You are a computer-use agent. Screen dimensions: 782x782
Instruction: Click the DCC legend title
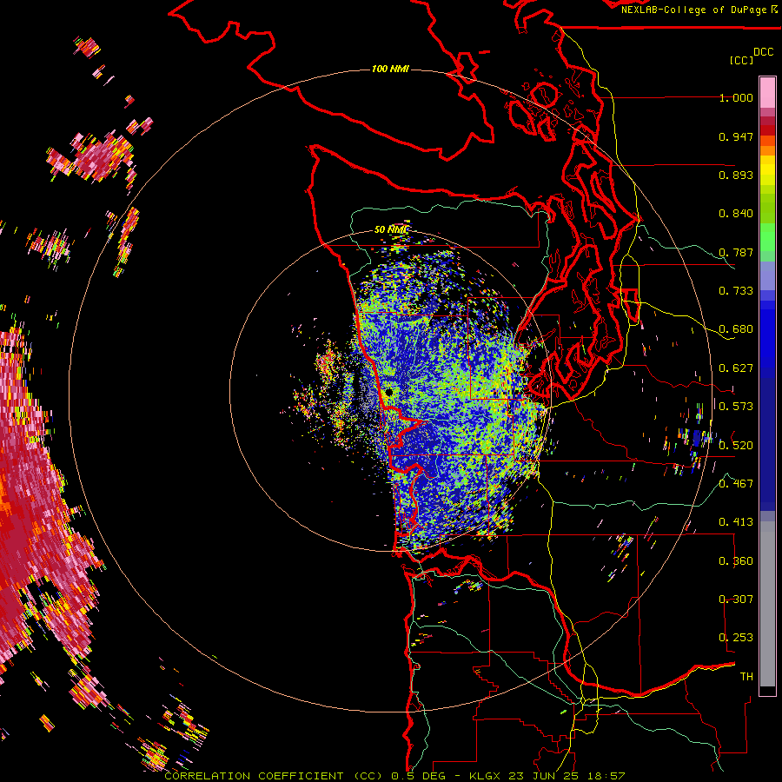point(763,52)
